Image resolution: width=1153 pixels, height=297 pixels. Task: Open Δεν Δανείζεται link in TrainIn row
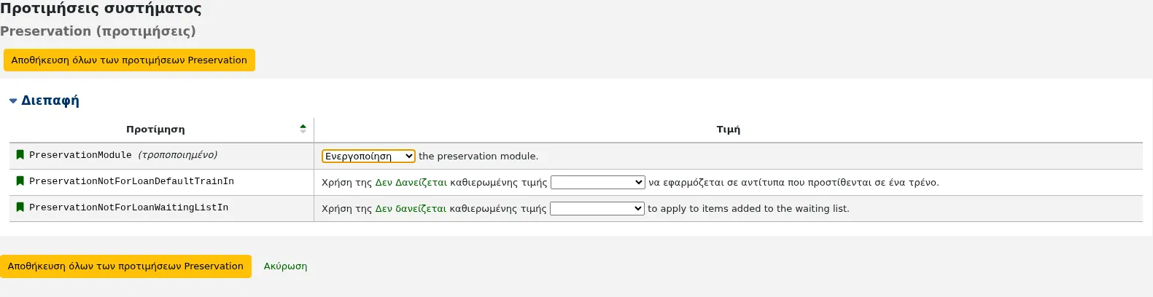coord(411,183)
